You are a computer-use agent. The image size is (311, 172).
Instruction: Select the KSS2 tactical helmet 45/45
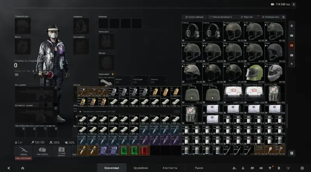click(192, 73)
